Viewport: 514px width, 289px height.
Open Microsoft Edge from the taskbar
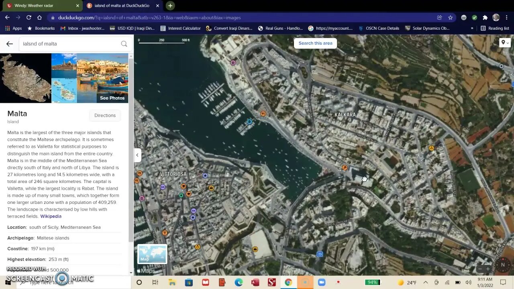click(x=239, y=283)
